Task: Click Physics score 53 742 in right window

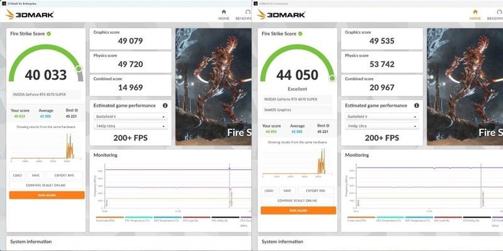Action: click(382, 61)
